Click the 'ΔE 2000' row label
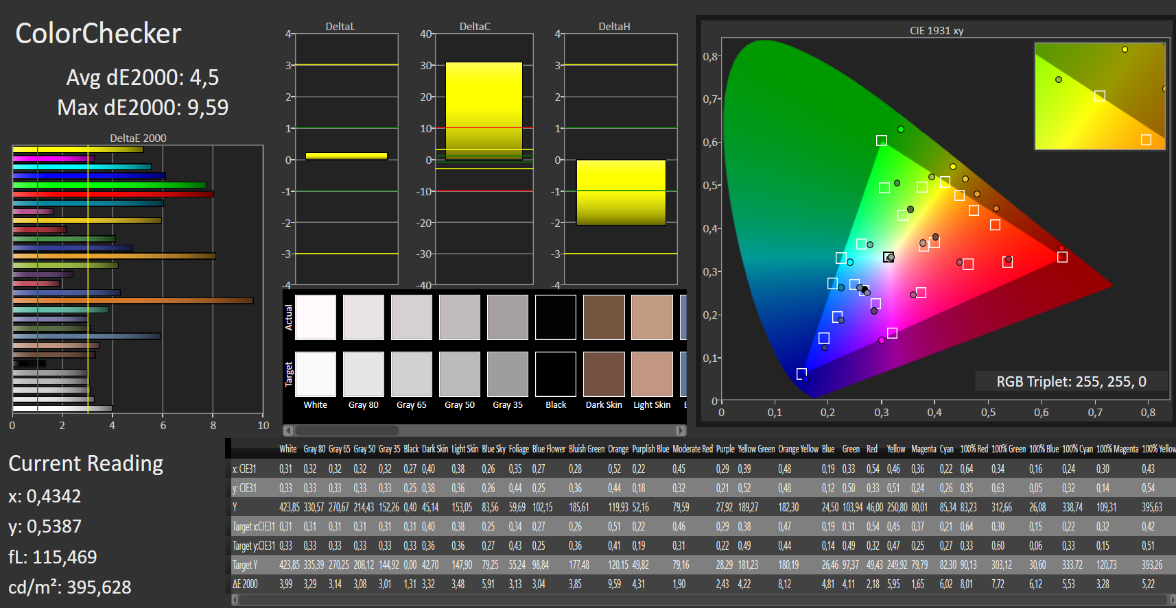This screenshot has width=1176, height=608. pyautogui.click(x=245, y=584)
